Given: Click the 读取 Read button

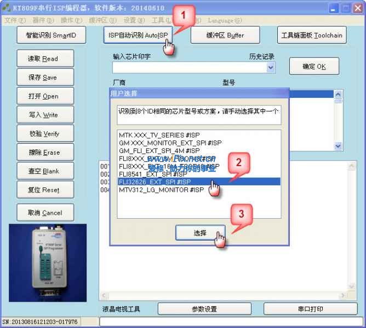Looking at the screenshot, I should 43,59.
